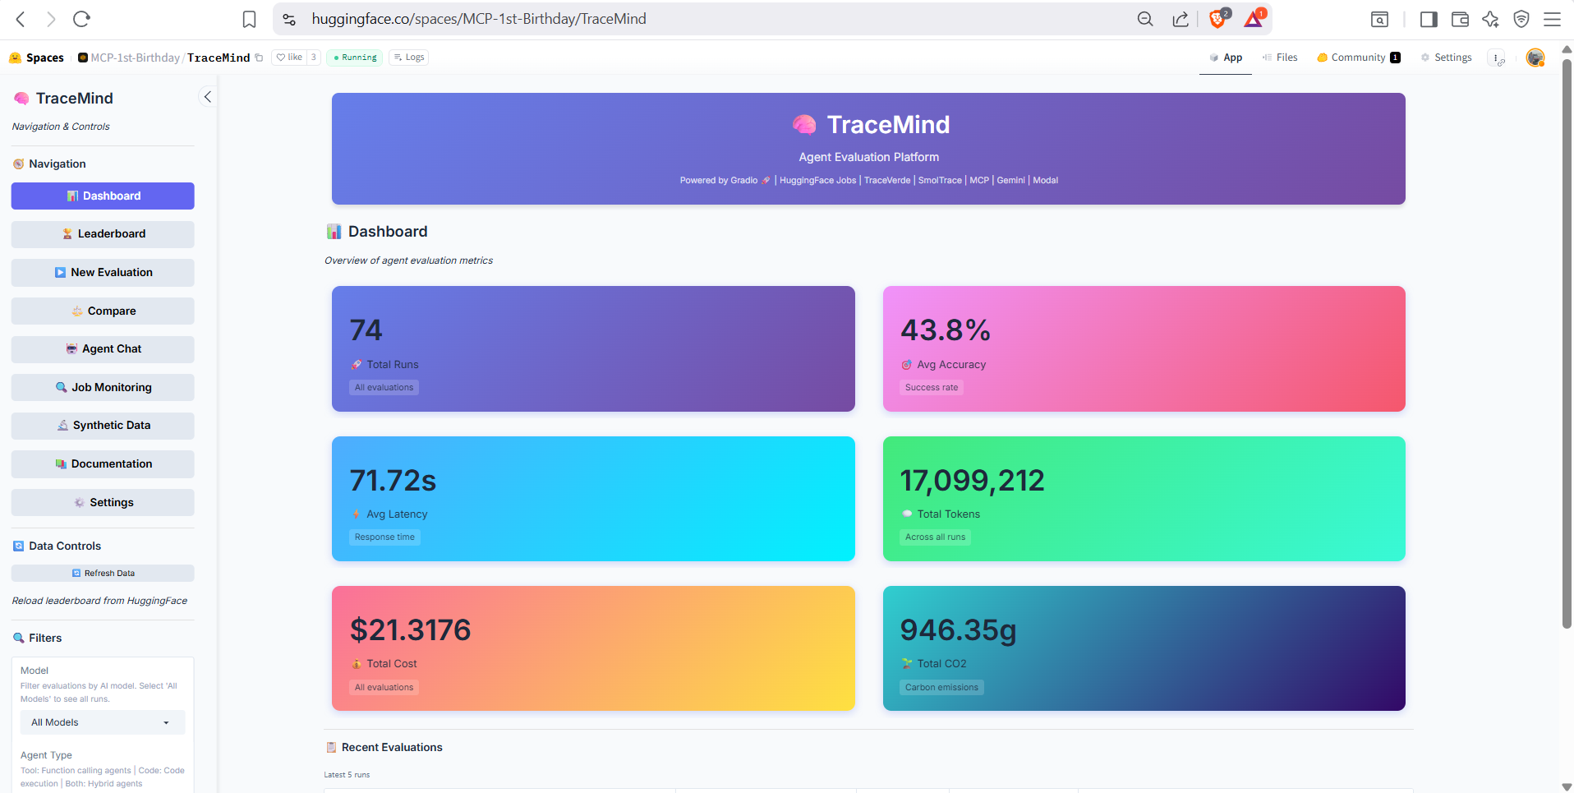
Task: Toggle the browser sidebar panel icon
Action: (x=1429, y=19)
